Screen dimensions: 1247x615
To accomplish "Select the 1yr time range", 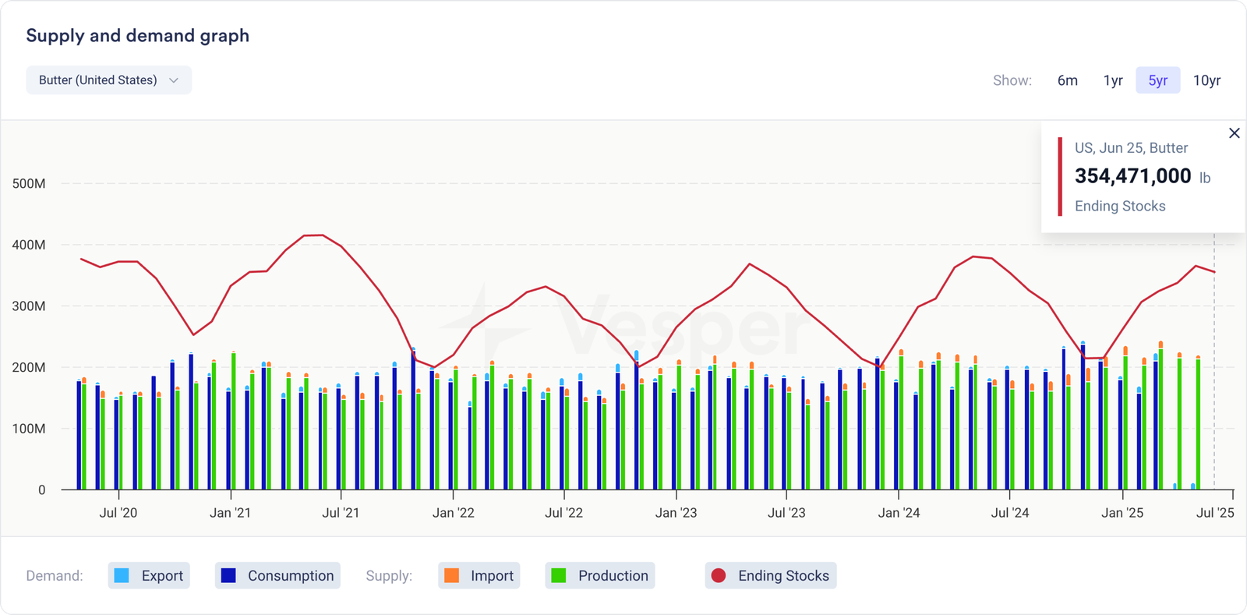I will click(x=1112, y=80).
